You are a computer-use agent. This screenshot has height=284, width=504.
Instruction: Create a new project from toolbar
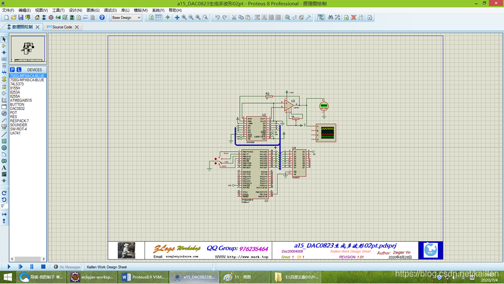6,17
